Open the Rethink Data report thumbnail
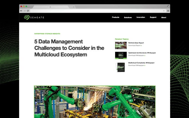This screenshot has height=118, width=189. pos(121,45)
